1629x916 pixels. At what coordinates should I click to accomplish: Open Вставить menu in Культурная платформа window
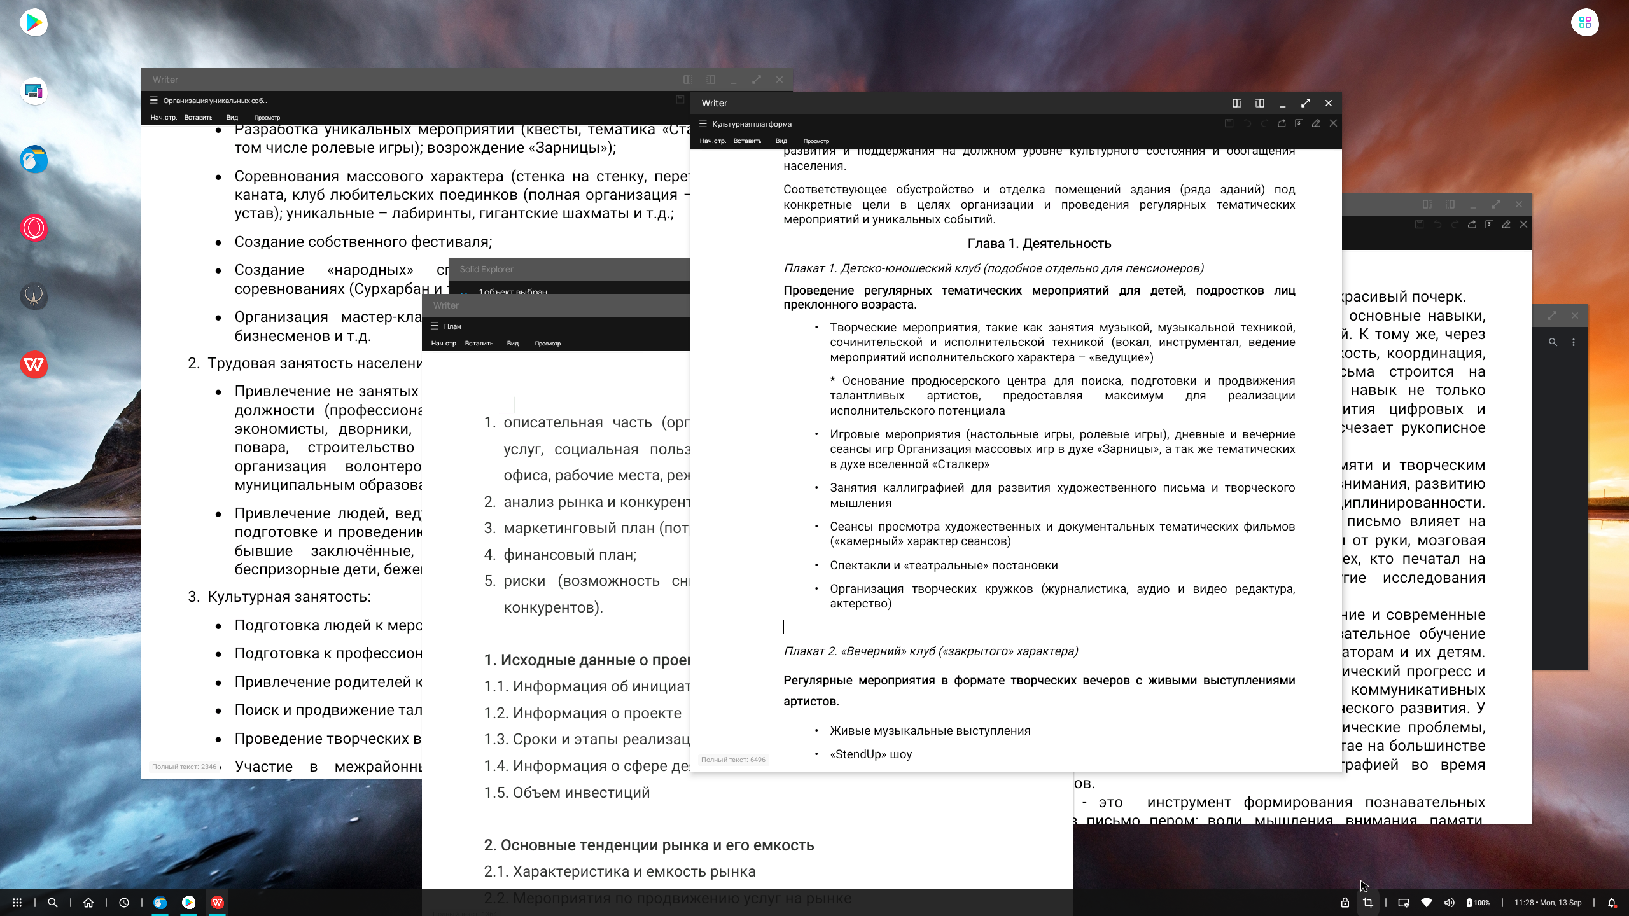[747, 141]
